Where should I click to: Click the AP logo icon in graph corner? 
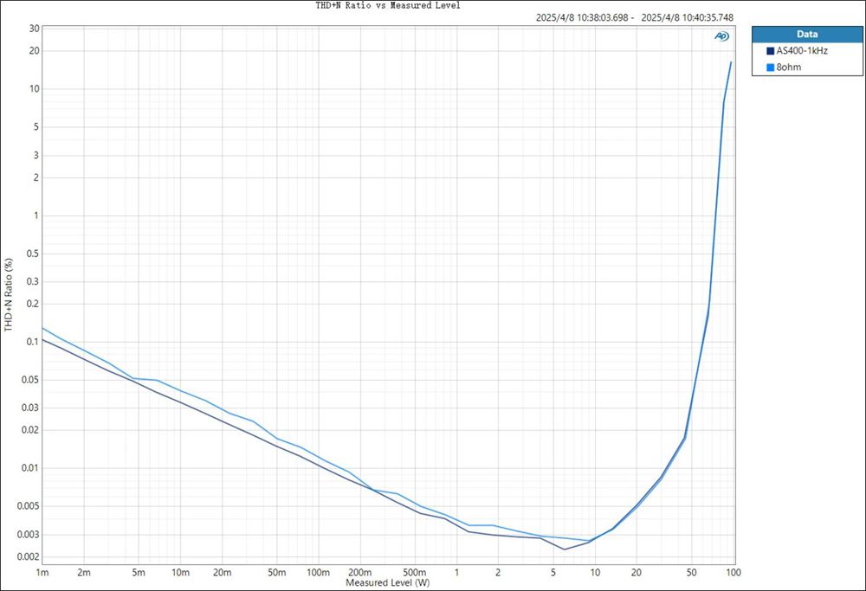pyautogui.click(x=721, y=35)
